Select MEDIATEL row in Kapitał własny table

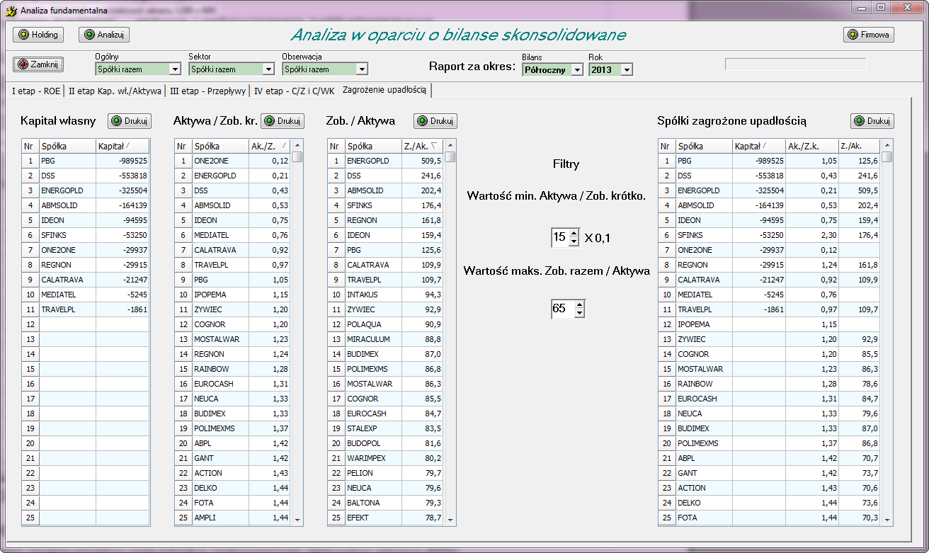tap(86, 295)
